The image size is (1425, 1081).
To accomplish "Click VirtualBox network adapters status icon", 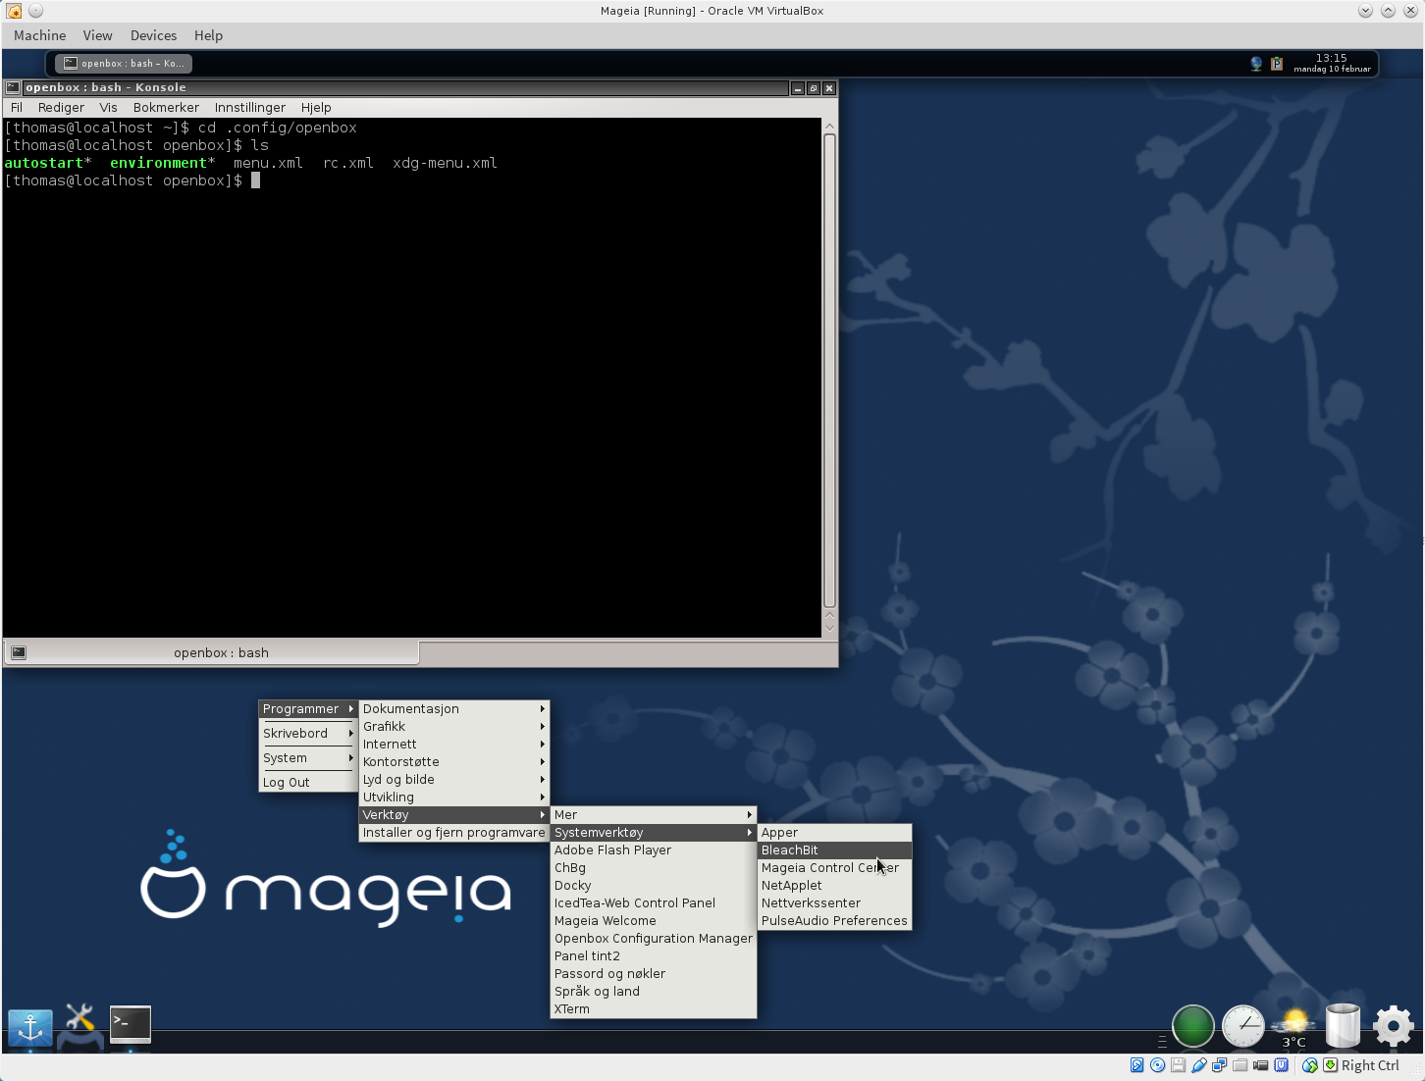I will pos(1219,1065).
